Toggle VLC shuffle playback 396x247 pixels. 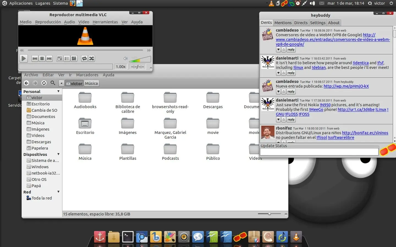pyautogui.click(x=92, y=58)
